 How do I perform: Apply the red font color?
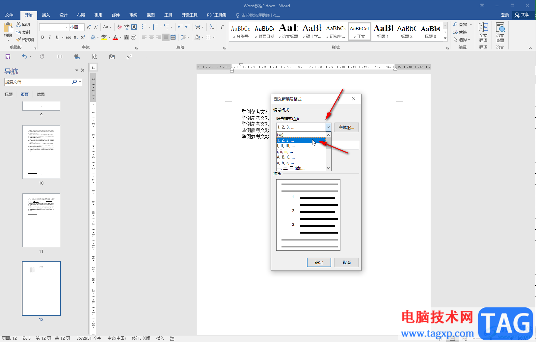115,37
